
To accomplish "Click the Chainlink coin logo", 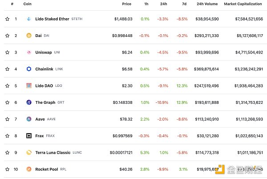I will [29, 69].
